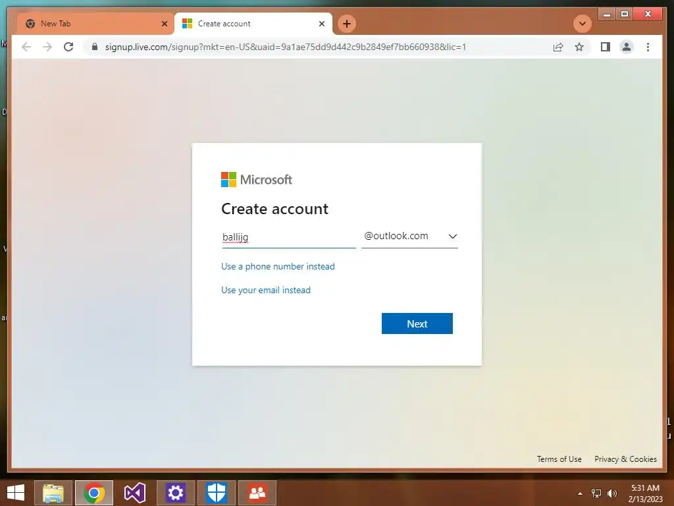Click the network tray icon
674x506 pixels.
[x=596, y=493]
